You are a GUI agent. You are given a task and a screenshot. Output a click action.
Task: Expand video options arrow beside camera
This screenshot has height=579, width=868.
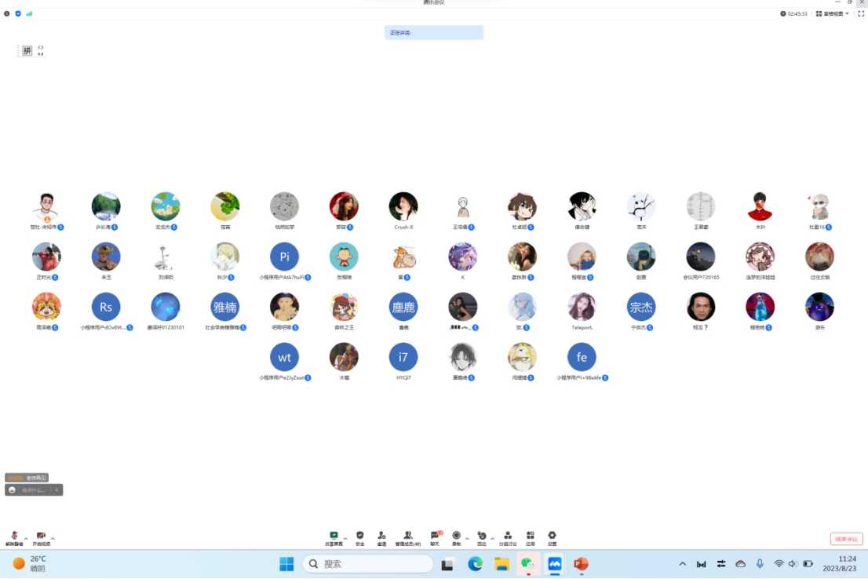tap(53, 538)
